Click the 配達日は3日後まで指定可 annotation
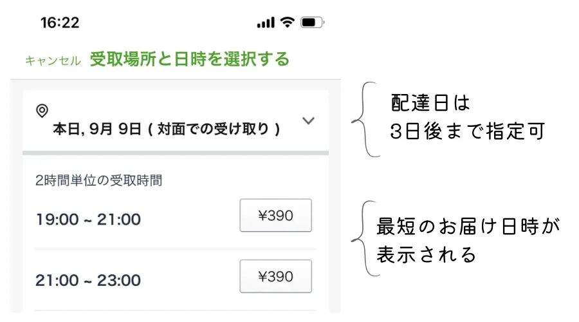 467,117
